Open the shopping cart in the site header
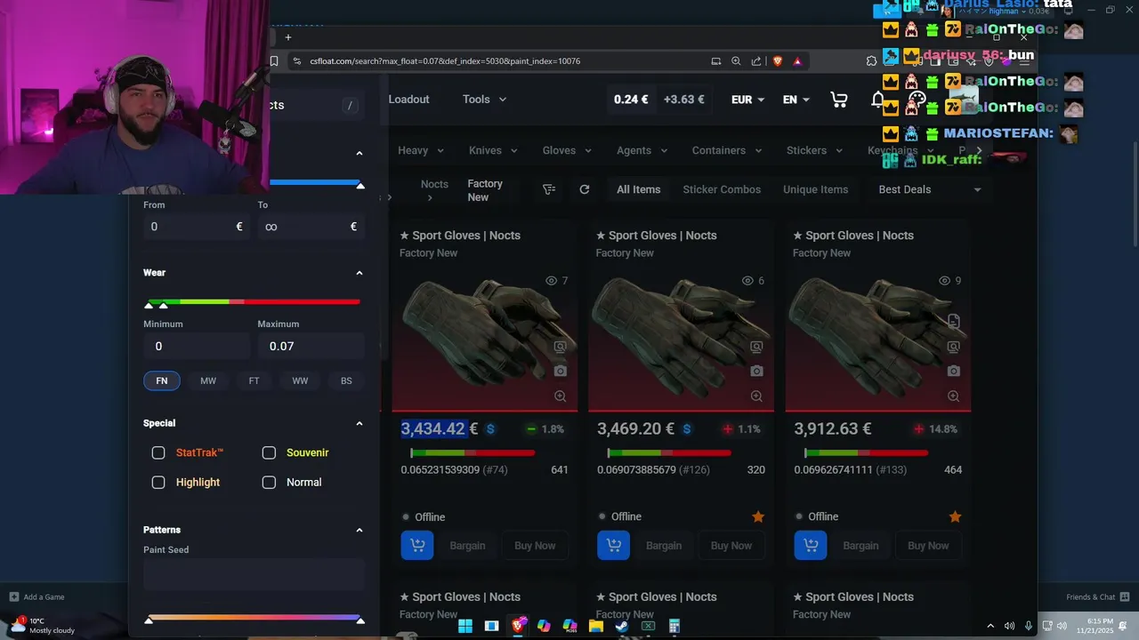The width and height of the screenshot is (1139, 640). pos(839,100)
